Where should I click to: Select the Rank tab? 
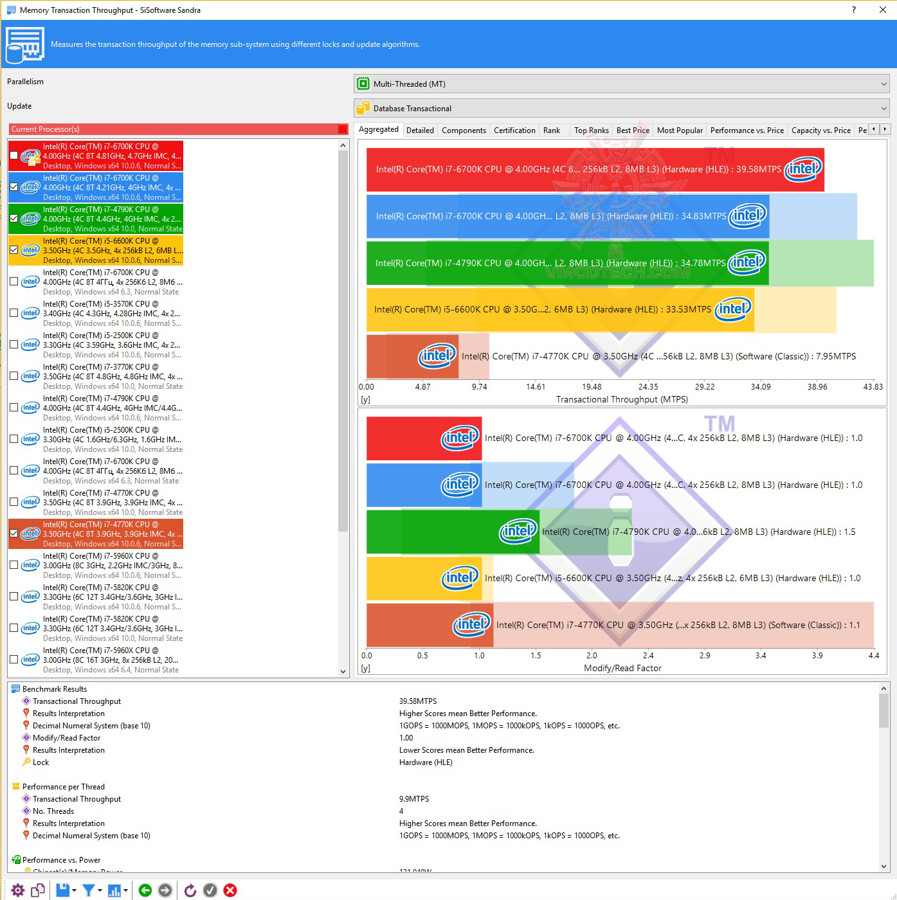(x=552, y=130)
